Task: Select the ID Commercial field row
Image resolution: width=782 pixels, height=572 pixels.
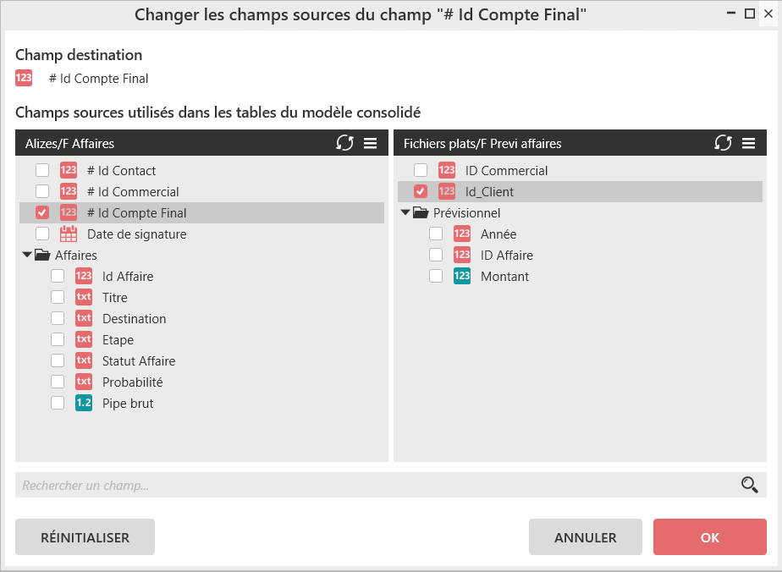Action: click(506, 171)
